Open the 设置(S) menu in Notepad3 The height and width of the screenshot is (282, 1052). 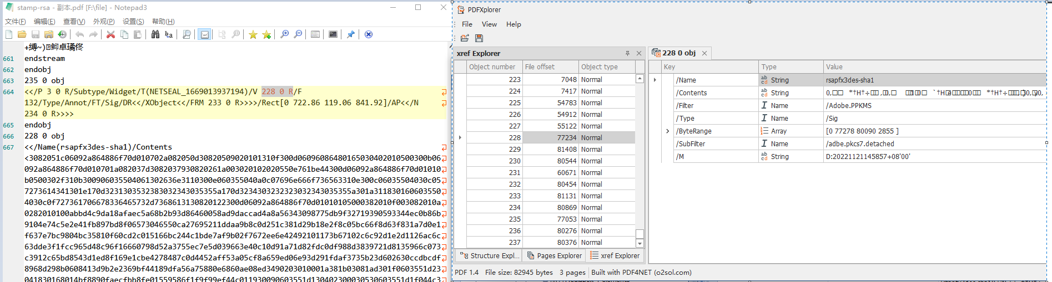[x=133, y=22]
